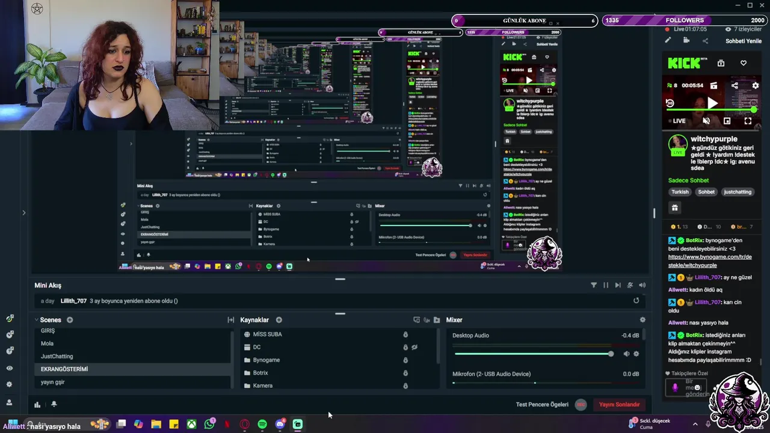Open Spotify from the Windows taskbar
This screenshot has width=770, height=433.
pos(262,425)
